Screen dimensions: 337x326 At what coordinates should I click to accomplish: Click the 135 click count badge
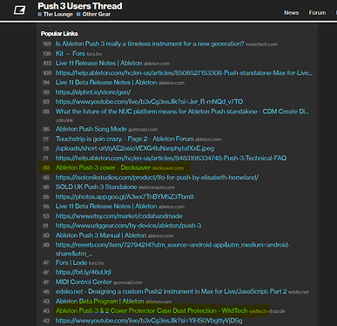pos(47,54)
